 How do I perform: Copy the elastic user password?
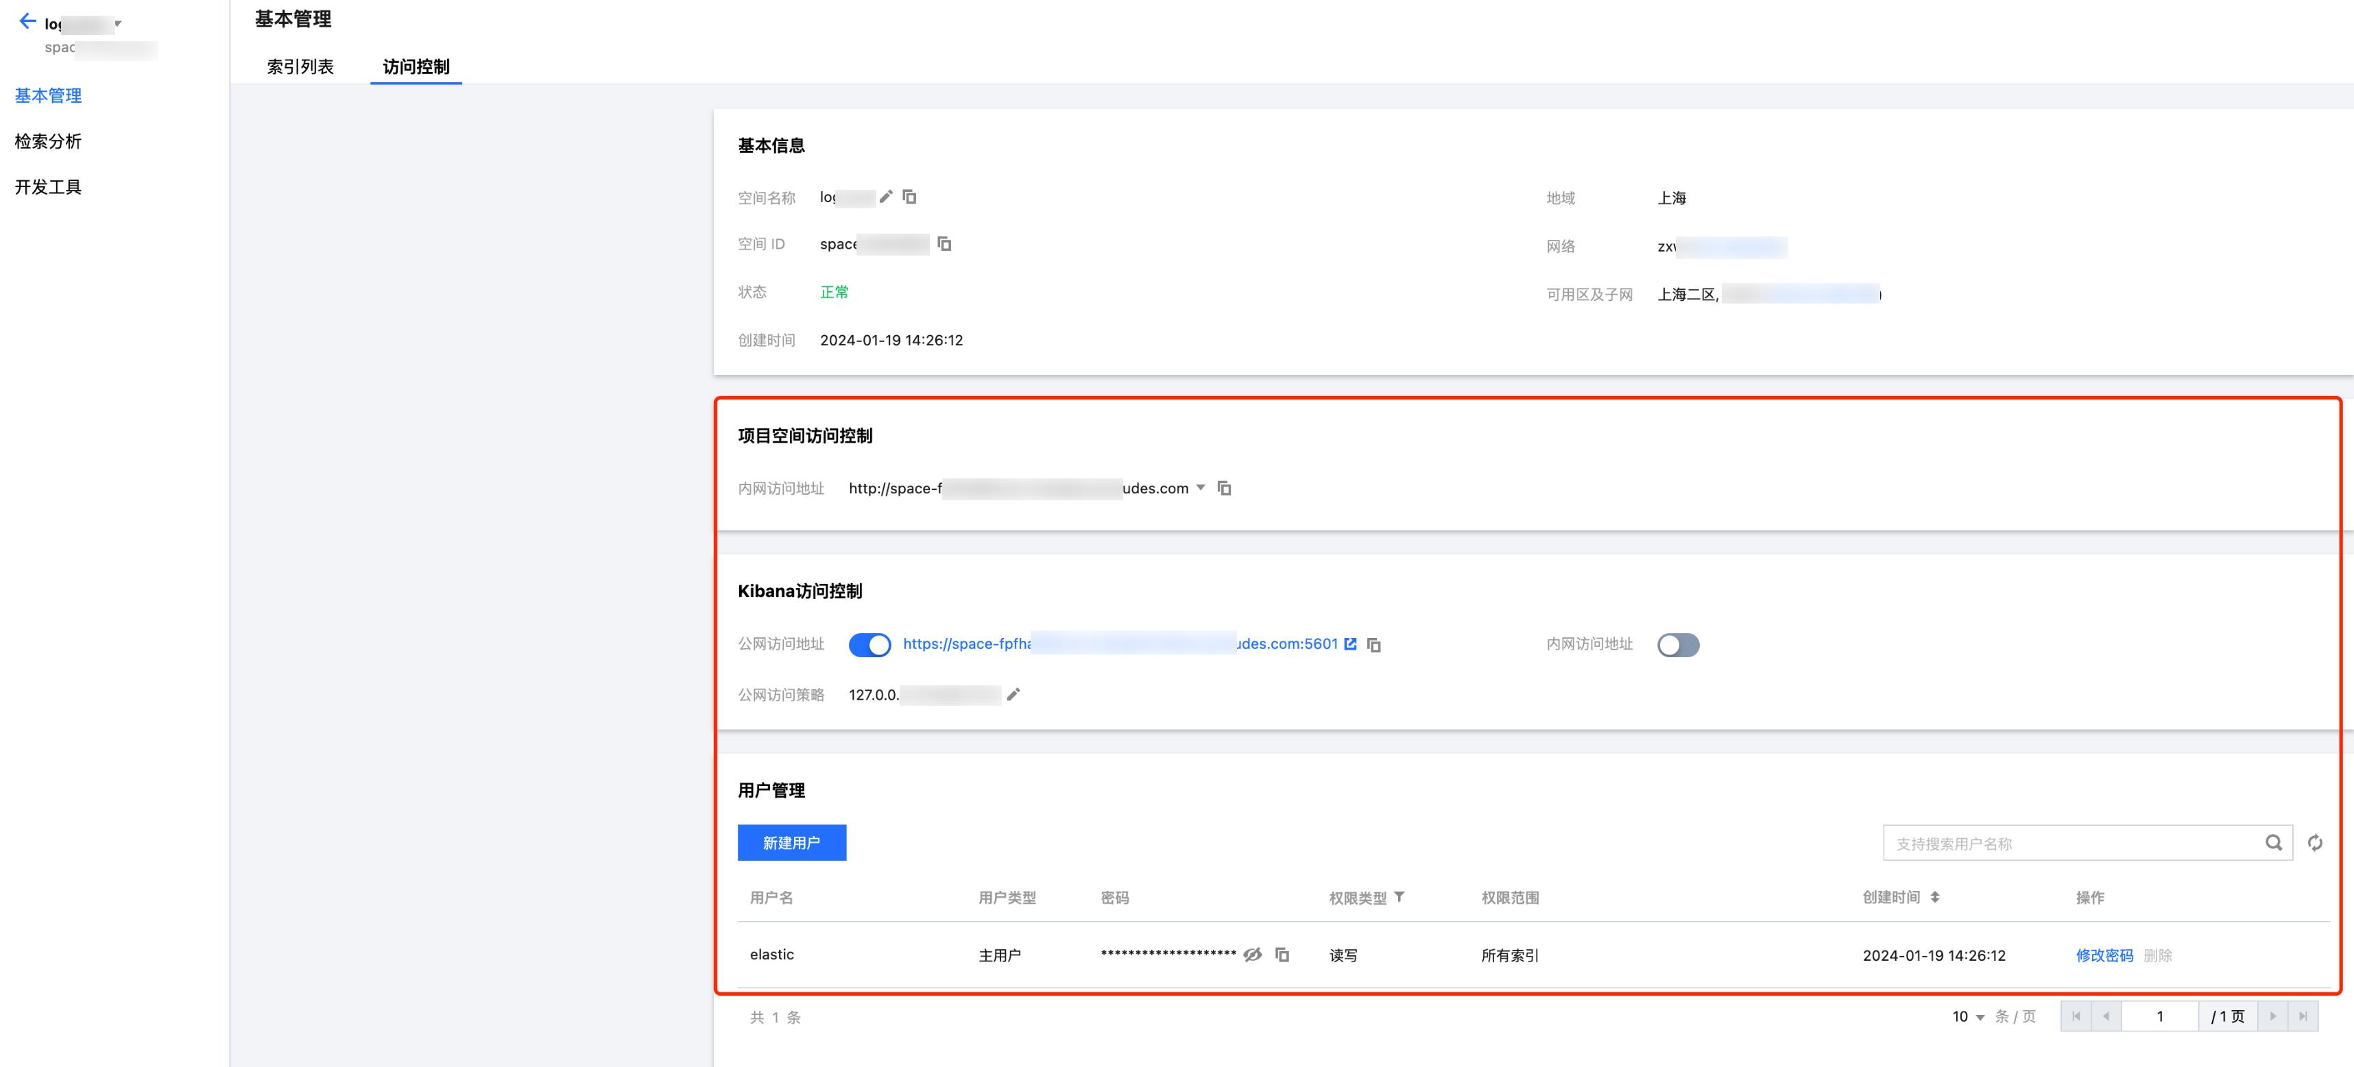click(1282, 955)
